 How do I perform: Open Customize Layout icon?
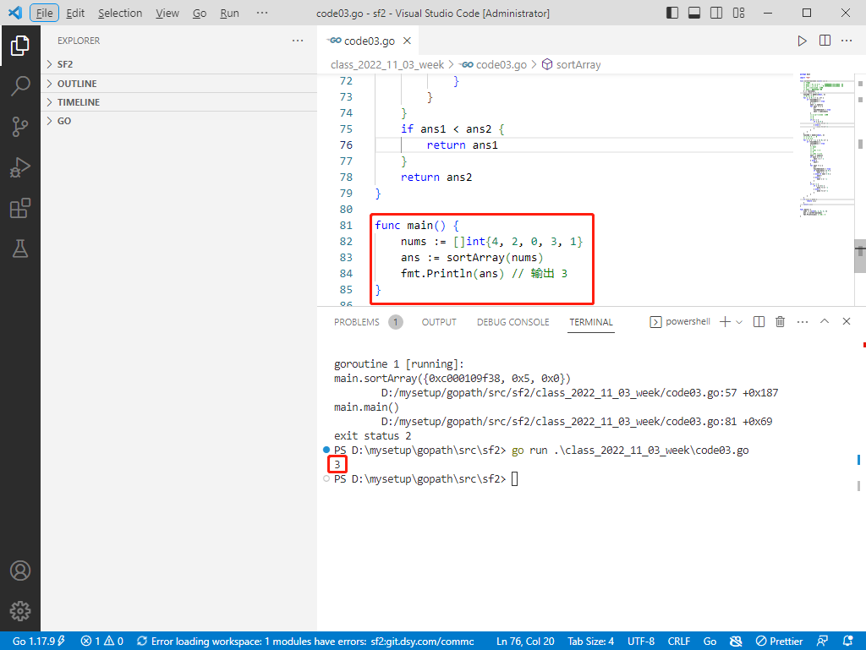tap(738, 13)
